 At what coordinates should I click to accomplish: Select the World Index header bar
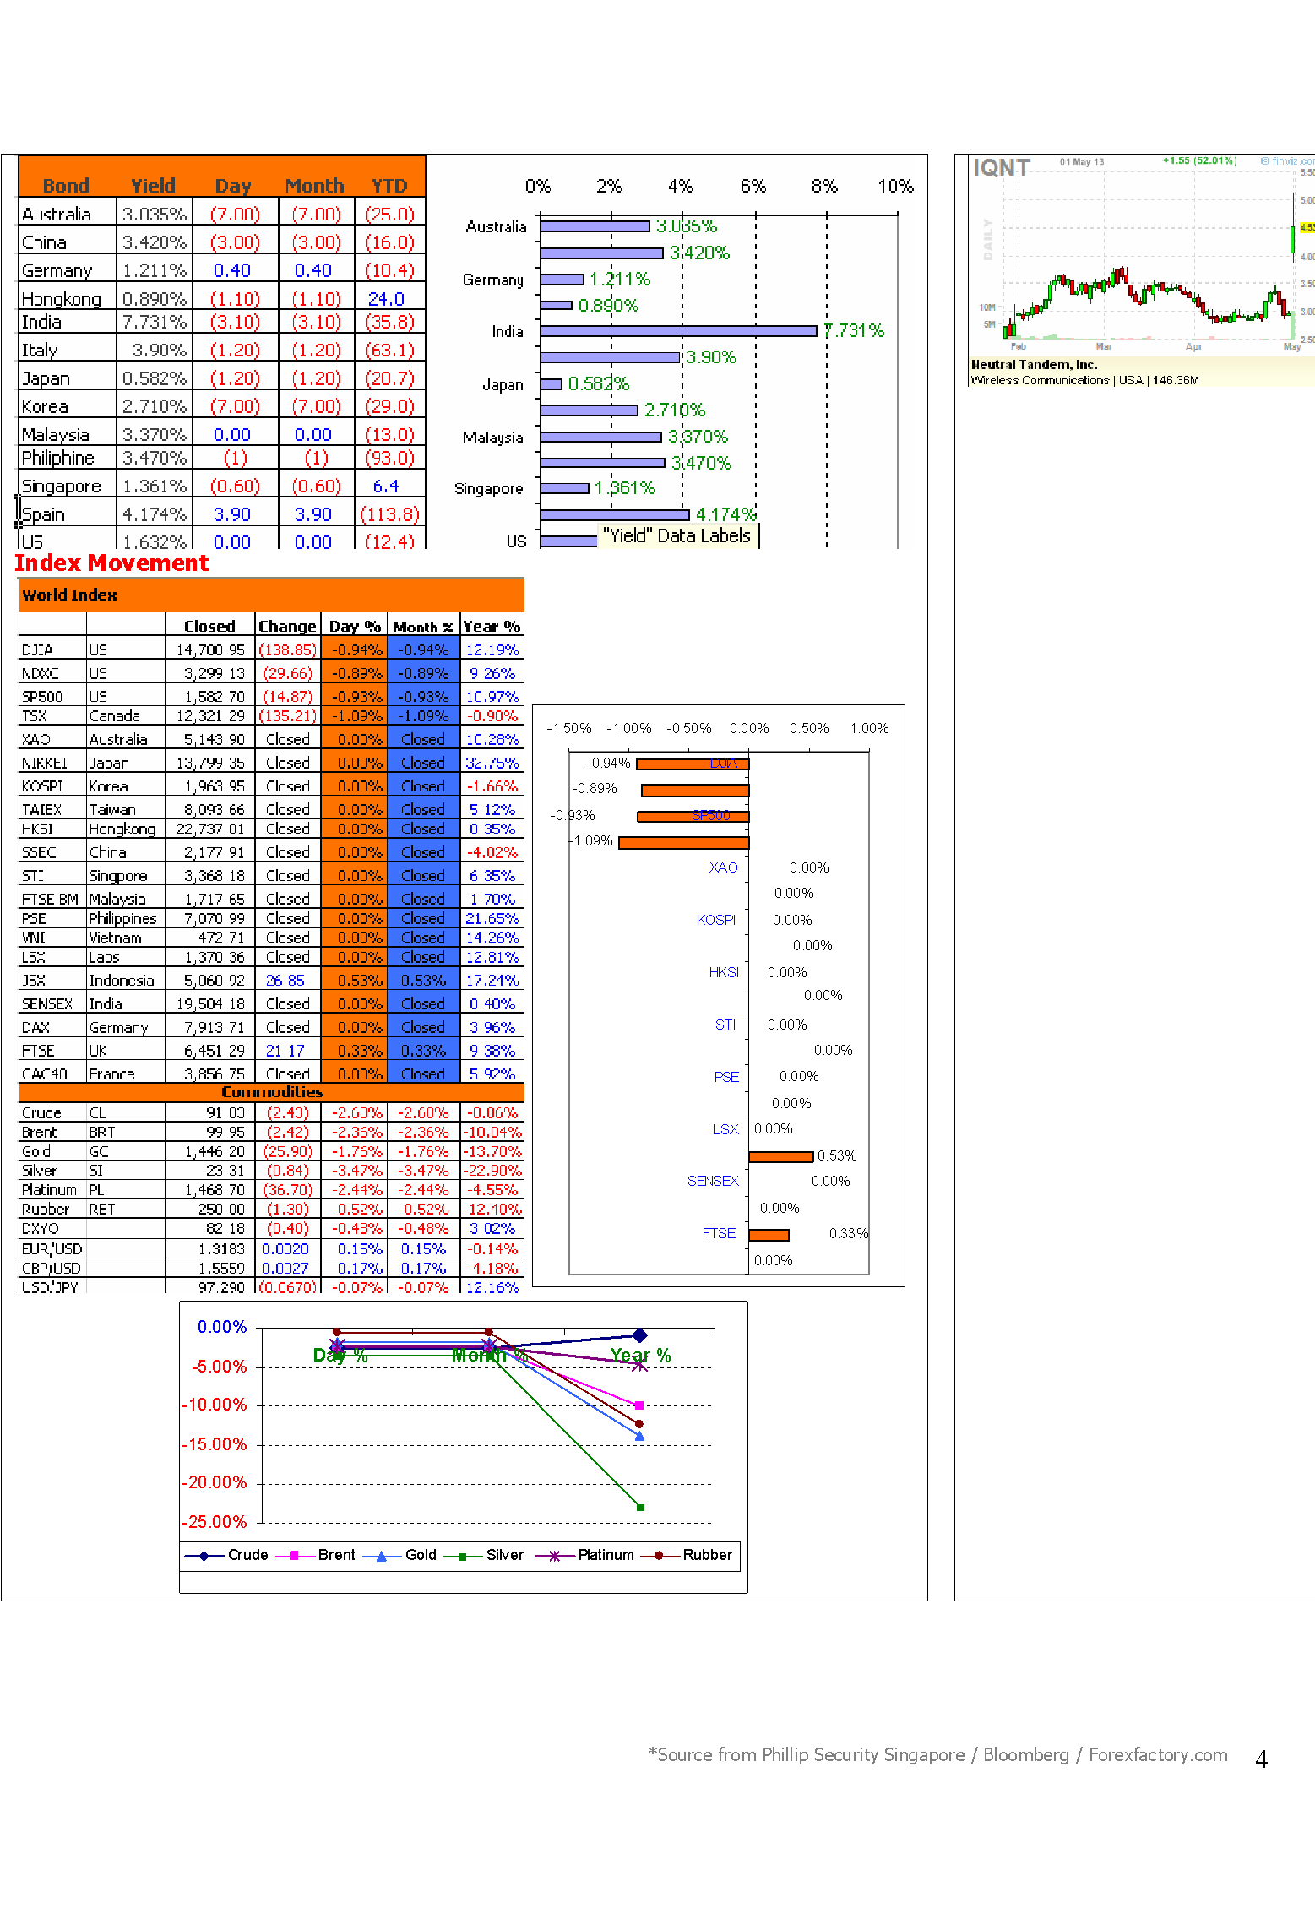point(271,595)
